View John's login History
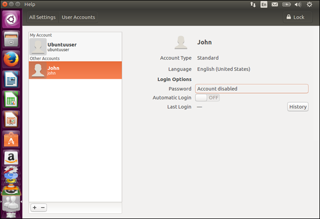 pos(298,107)
